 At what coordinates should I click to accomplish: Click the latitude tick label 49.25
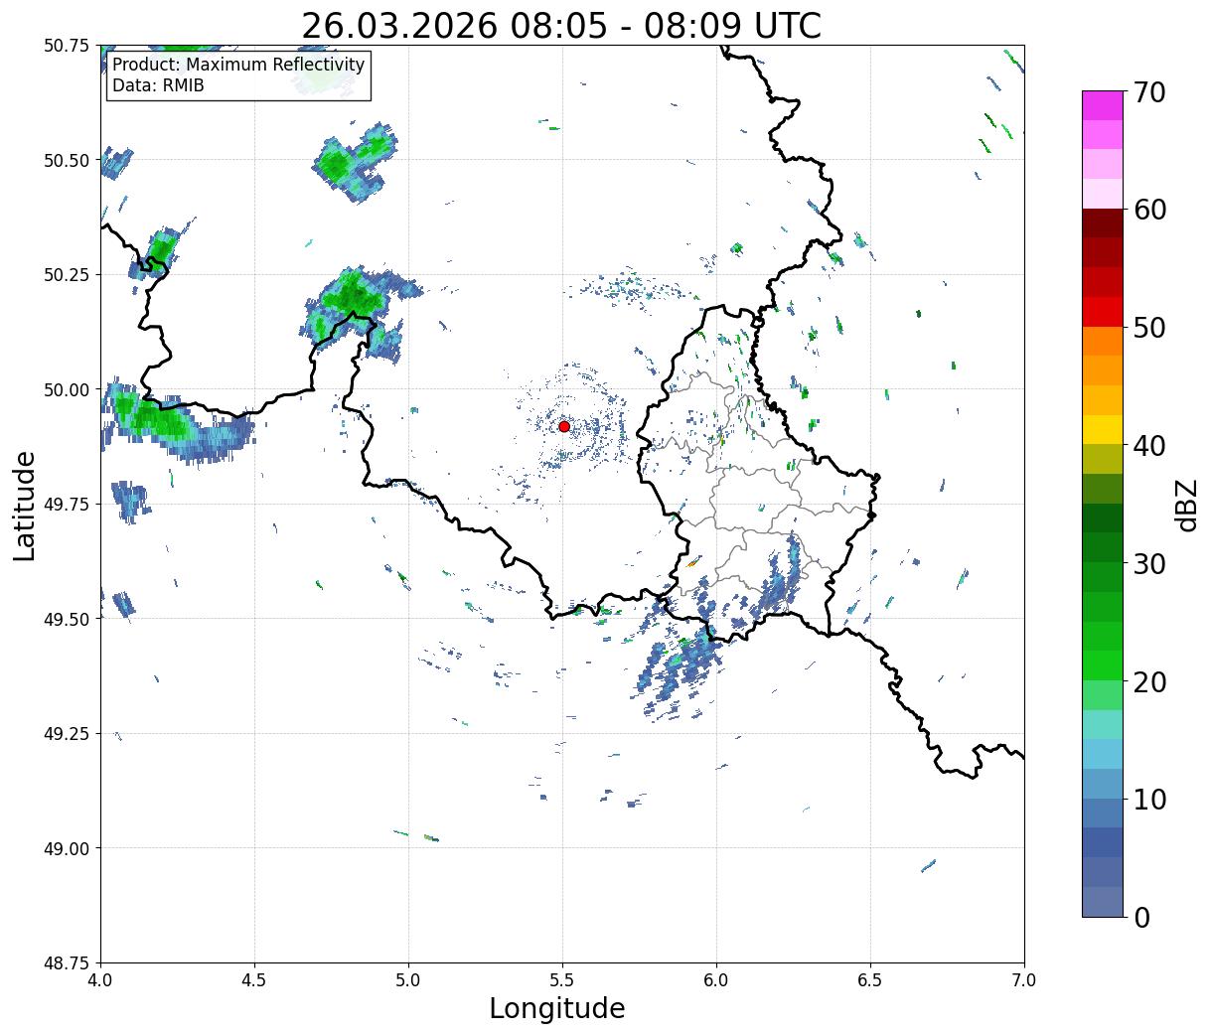(67, 734)
